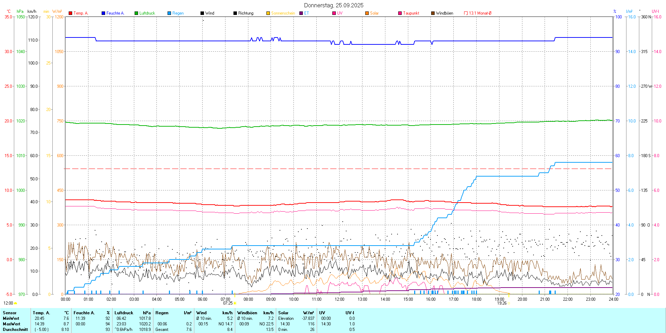Select the Luftdruck column header in table
Image resolution: width=666 pixels, height=333 pixels.
click(x=124, y=313)
